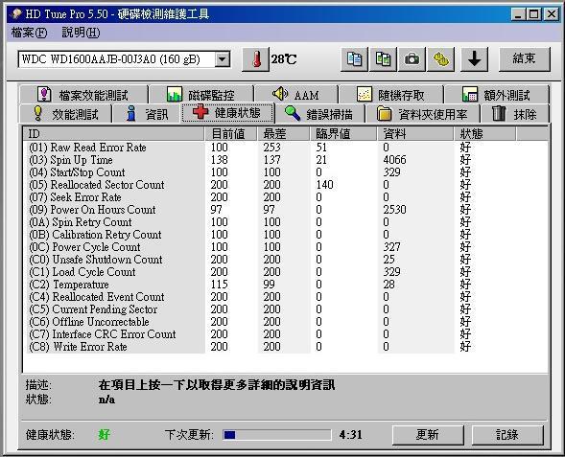Switch to the 資訊 tab
Viewport: 565px width, 457px height.
[147, 114]
